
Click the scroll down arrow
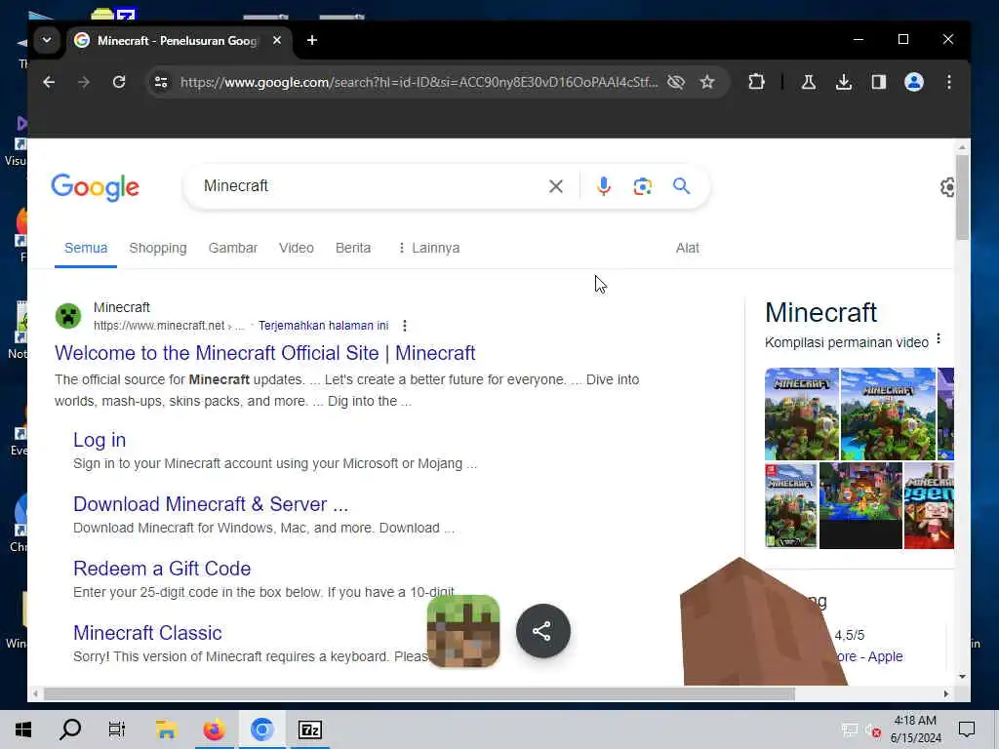click(x=962, y=677)
